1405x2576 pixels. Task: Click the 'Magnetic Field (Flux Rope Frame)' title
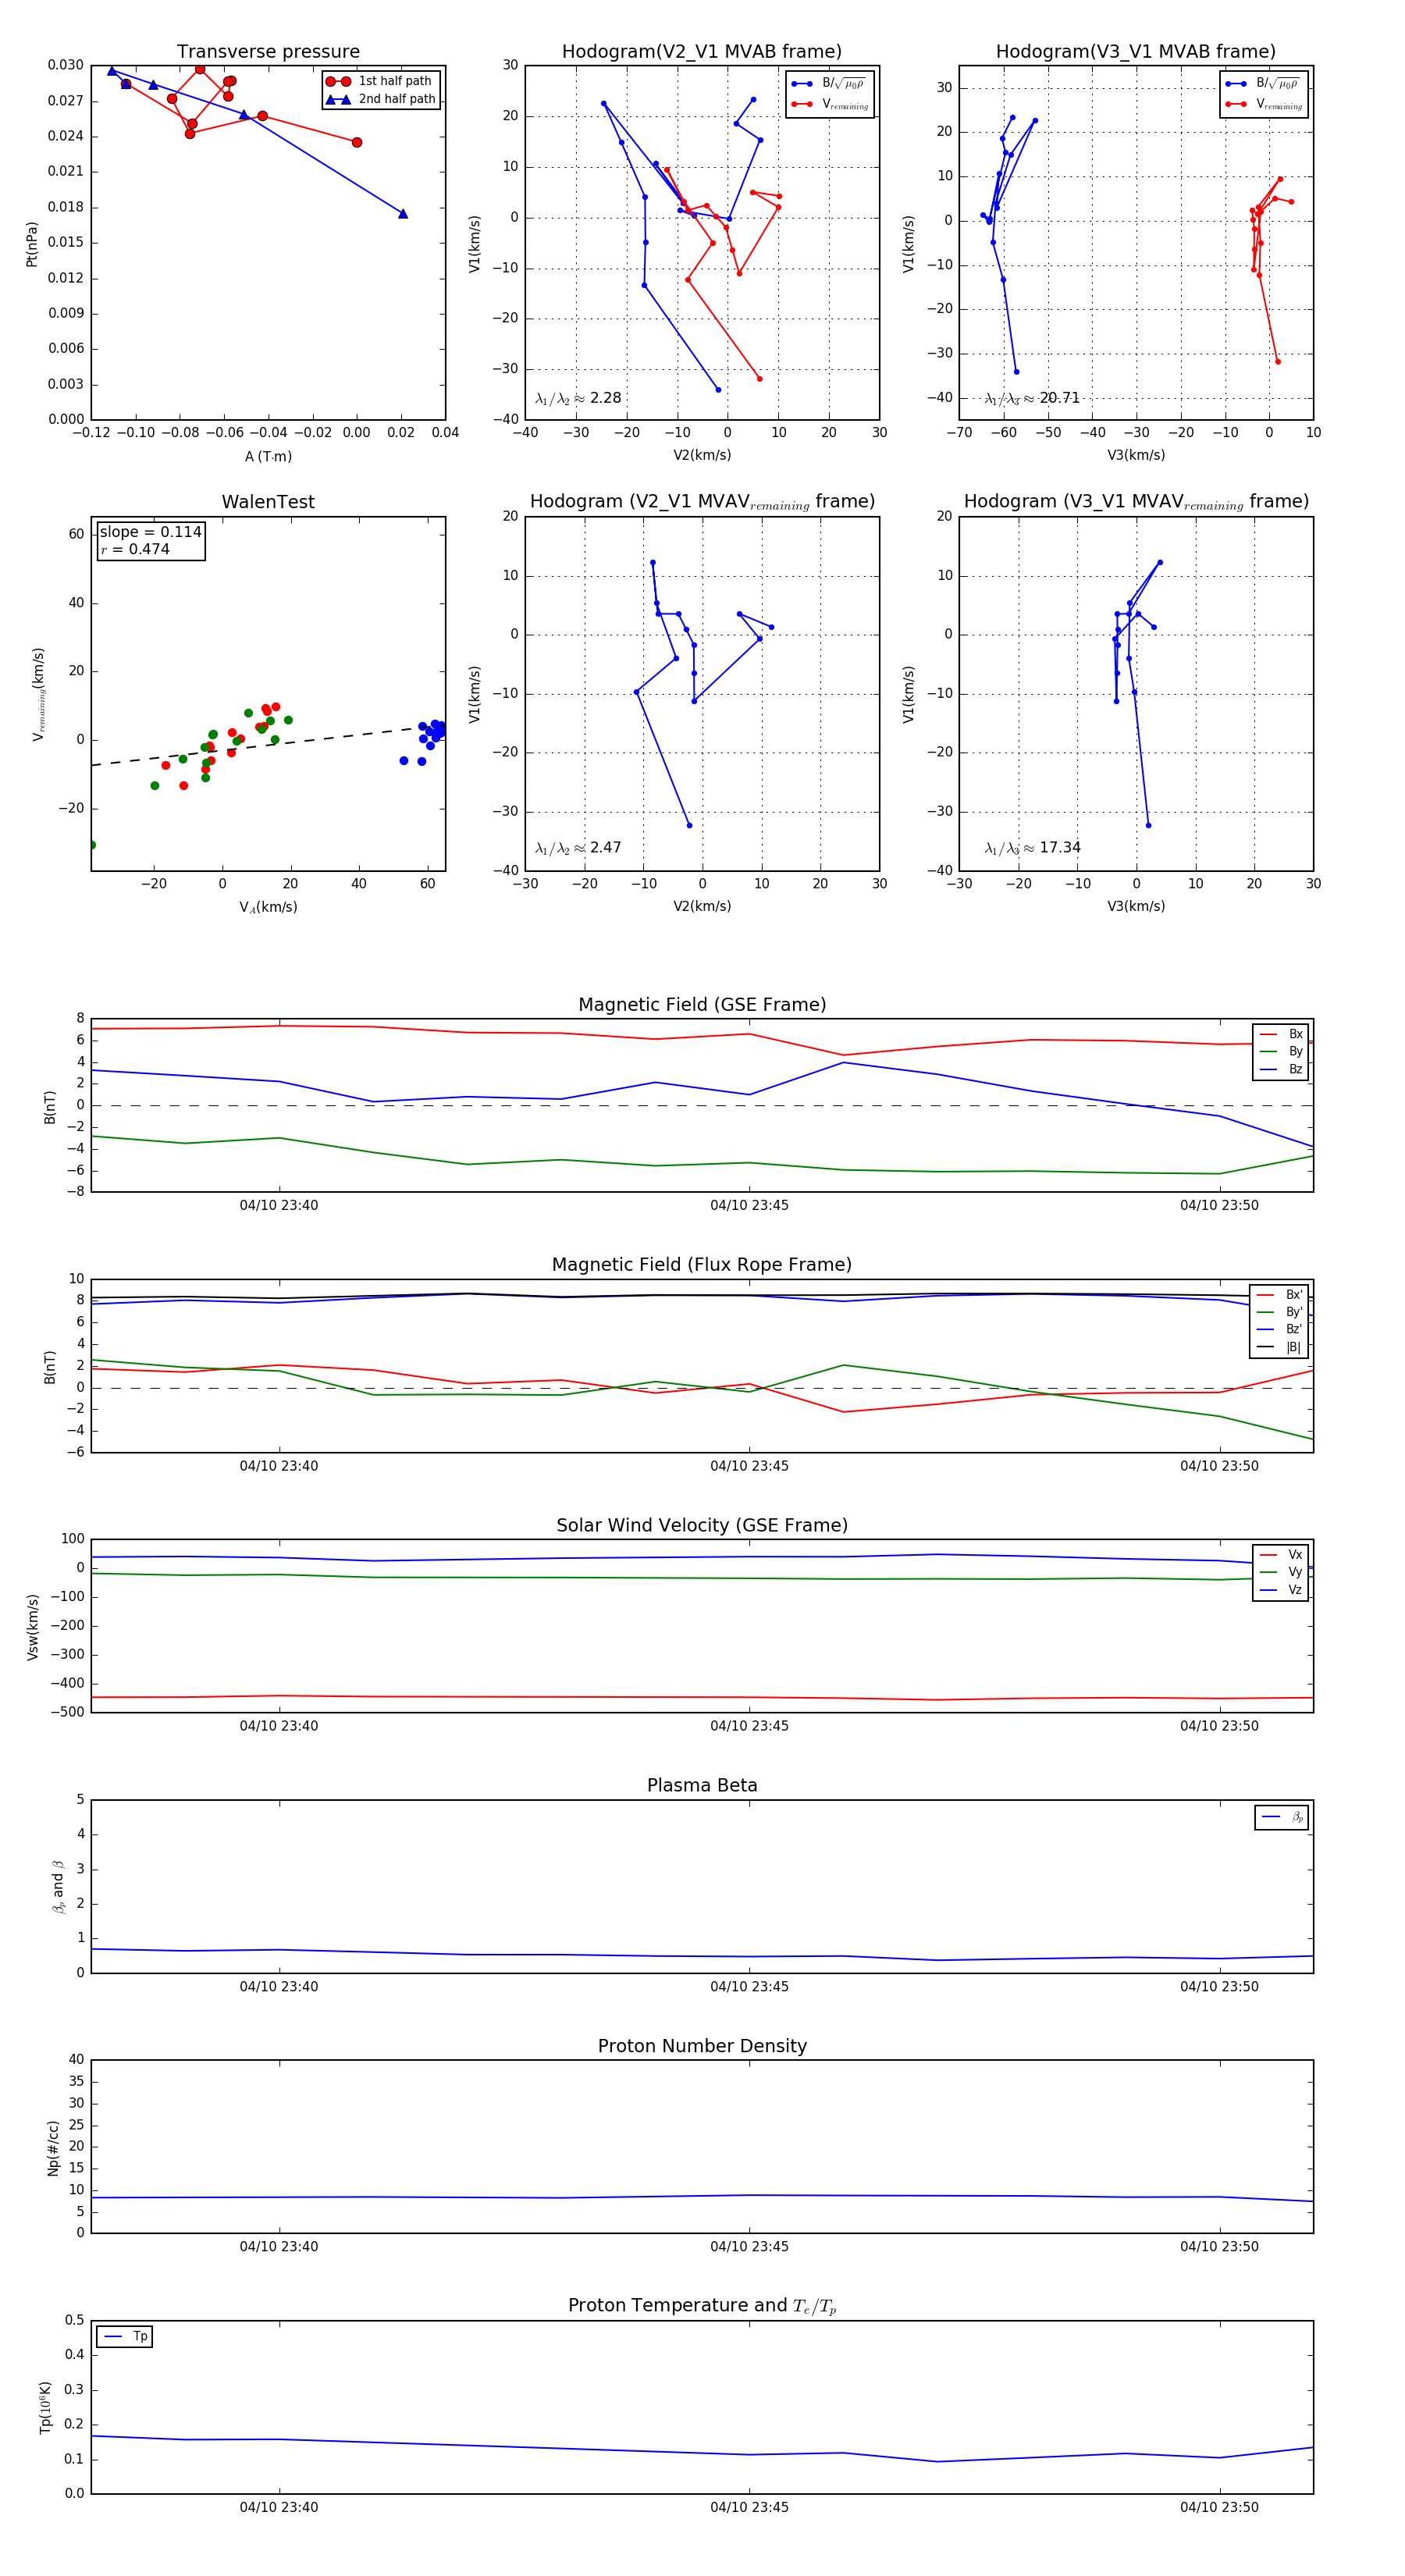click(702, 1265)
